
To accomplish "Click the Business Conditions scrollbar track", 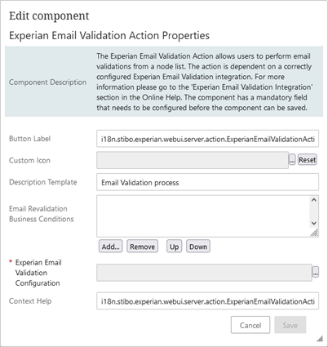I will click(314, 211).
